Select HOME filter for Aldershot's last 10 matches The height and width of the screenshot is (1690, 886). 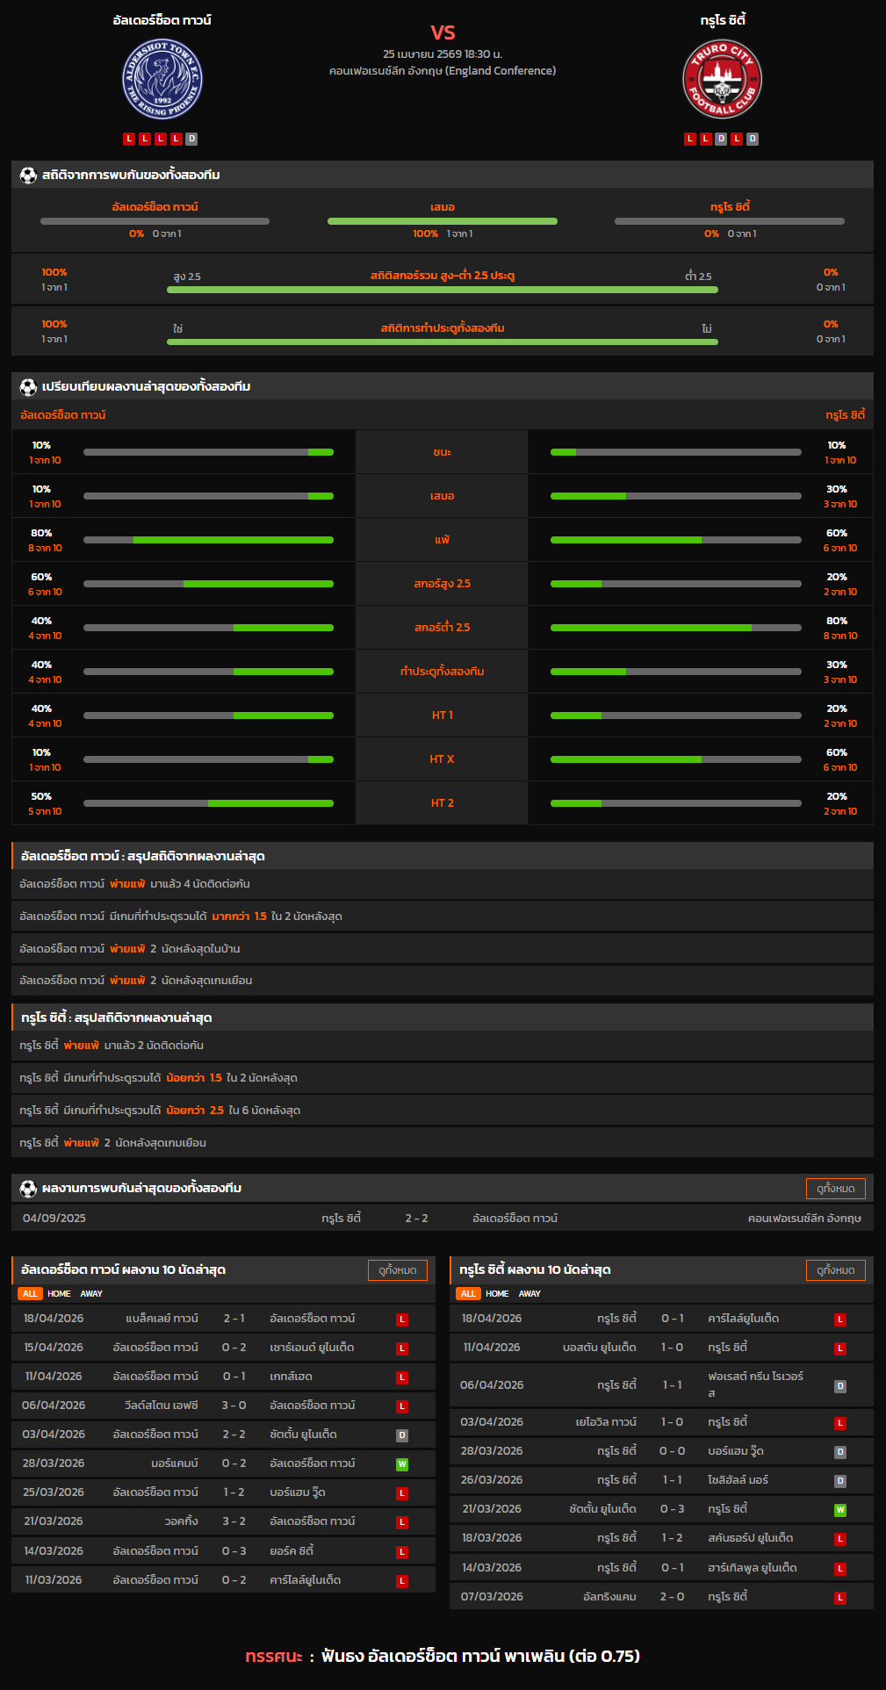(59, 1293)
